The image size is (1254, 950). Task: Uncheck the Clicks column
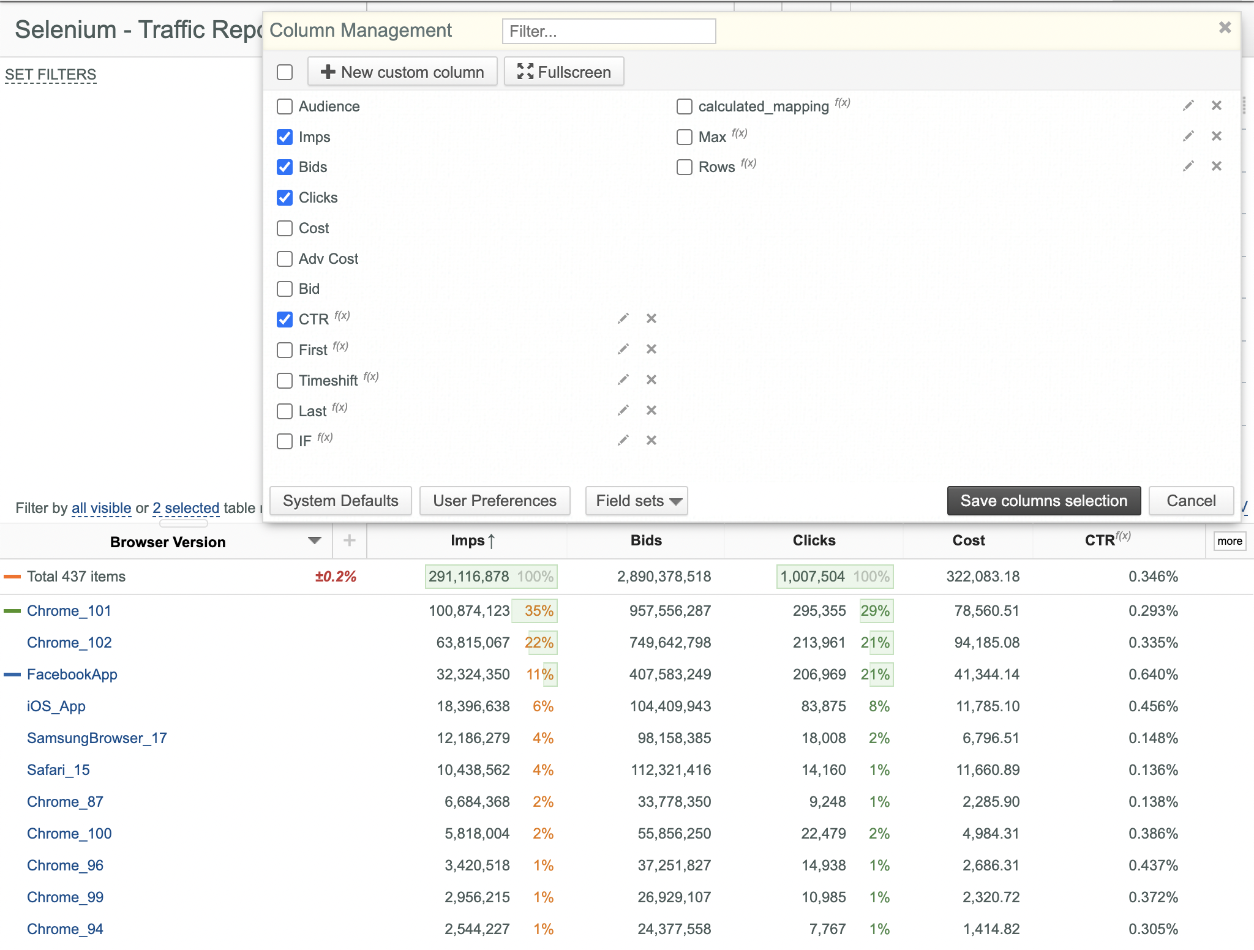click(285, 198)
